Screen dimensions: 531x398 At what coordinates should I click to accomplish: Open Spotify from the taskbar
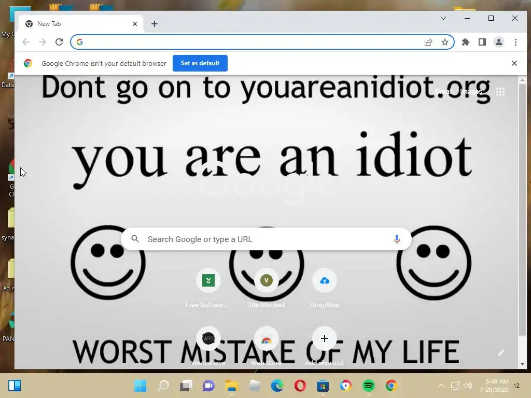point(369,386)
